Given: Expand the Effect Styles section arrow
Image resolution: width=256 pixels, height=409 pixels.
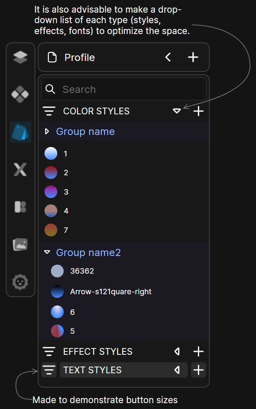Looking at the screenshot, I should pos(177,352).
